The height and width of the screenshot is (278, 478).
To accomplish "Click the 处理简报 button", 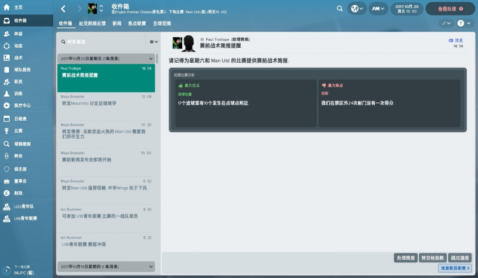I will (x=405, y=258).
